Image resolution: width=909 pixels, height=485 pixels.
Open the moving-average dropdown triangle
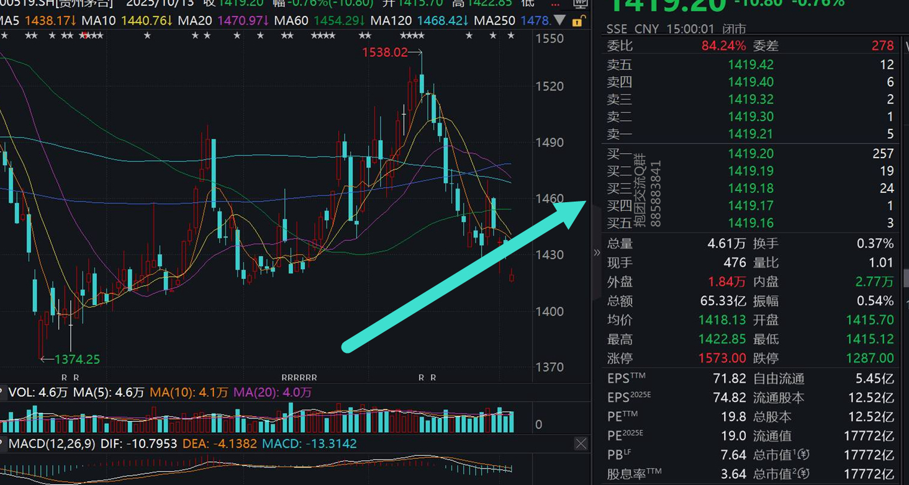pyautogui.click(x=561, y=20)
